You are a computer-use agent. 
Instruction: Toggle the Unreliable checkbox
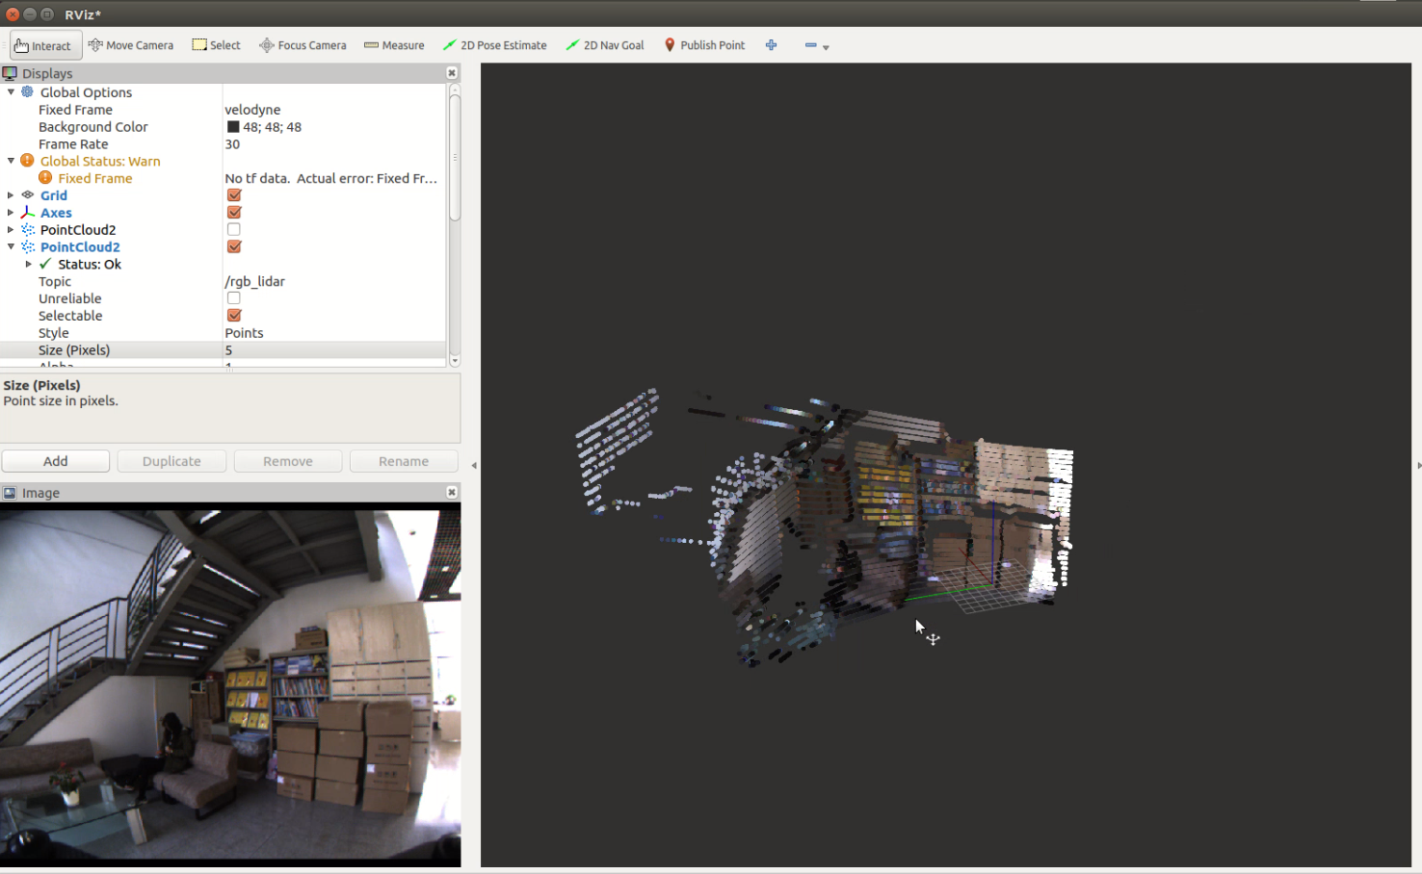click(x=234, y=298)
